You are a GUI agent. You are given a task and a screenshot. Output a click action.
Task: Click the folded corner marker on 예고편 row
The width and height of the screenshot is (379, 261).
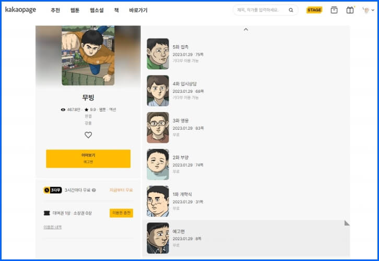(x=347, y=223)
